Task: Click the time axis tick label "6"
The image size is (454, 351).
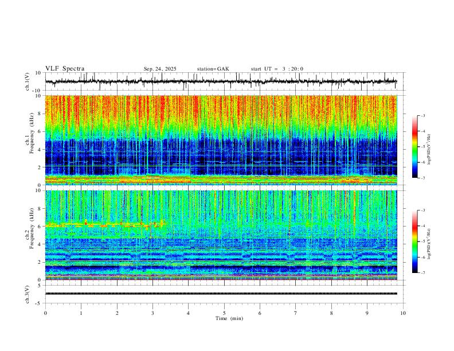Action: coord(260,313)
